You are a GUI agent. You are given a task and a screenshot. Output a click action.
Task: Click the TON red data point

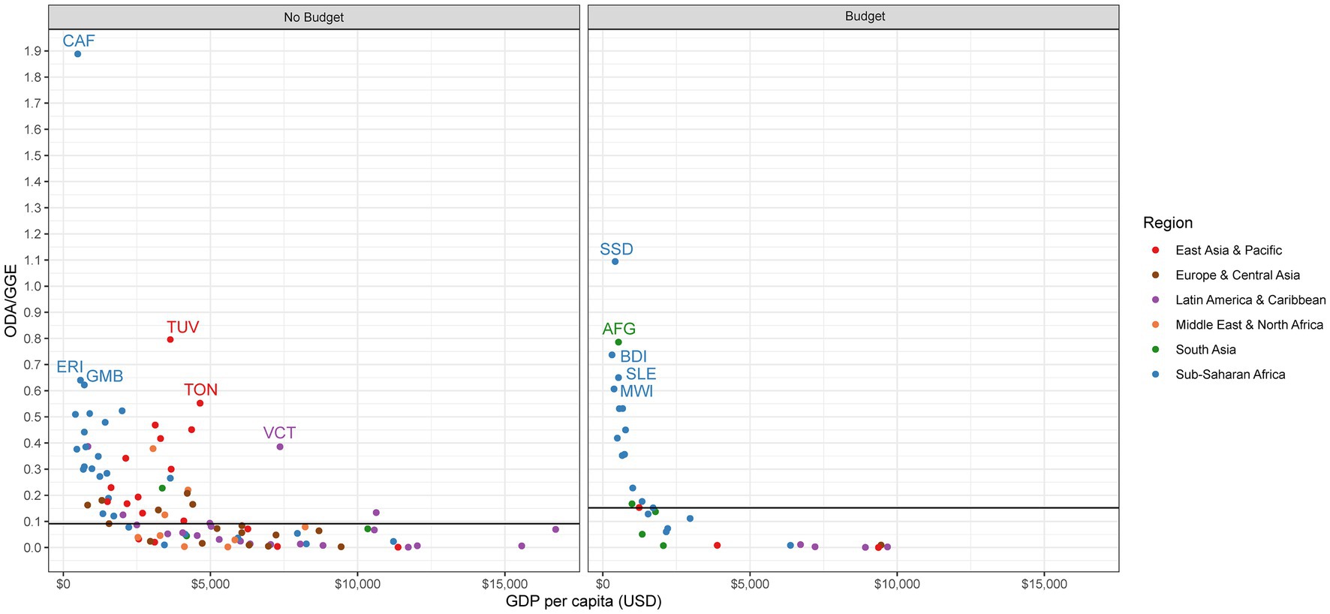point(200,403)
